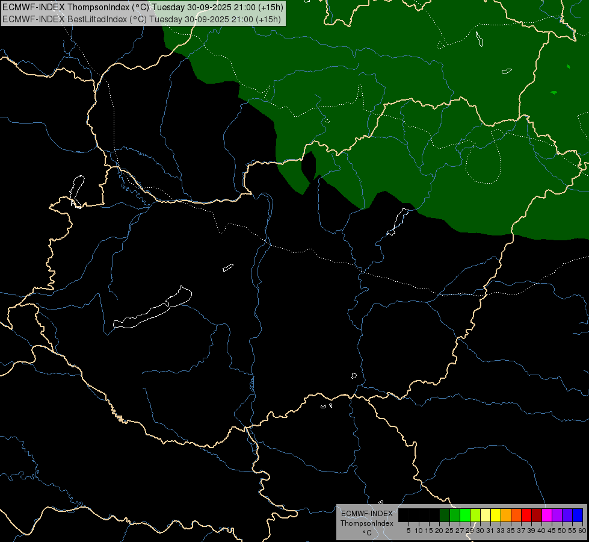The height and width of the screenshot is (542, 589).
Task: Click legend tick value 5
Action: pyautogui.click(x=409, y=531)
